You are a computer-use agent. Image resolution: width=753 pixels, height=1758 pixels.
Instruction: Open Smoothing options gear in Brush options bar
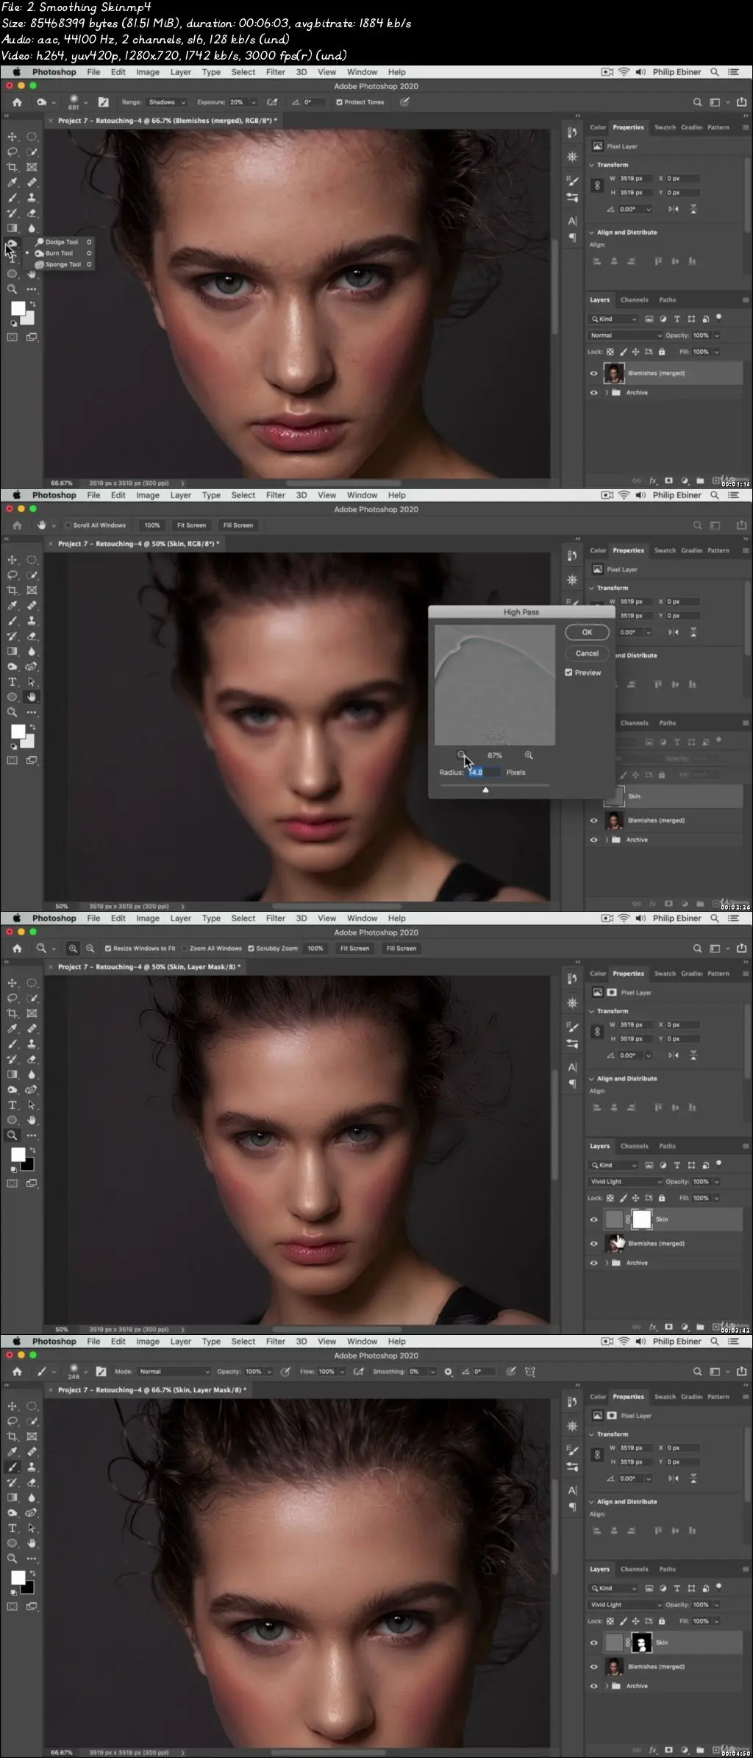tap(448, 1372)
